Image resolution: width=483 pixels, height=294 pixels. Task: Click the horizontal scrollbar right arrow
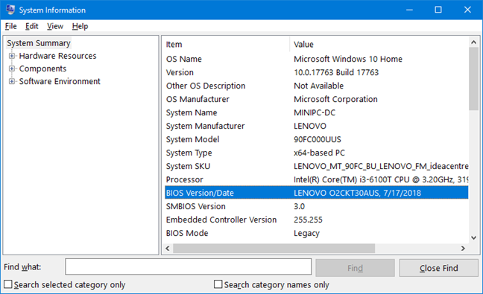click(463, 248)
